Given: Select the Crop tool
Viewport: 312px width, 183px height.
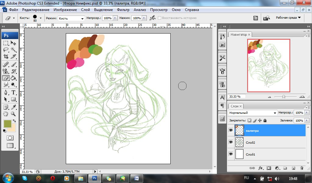Looking at the screenshot, I should click(6, 56).
